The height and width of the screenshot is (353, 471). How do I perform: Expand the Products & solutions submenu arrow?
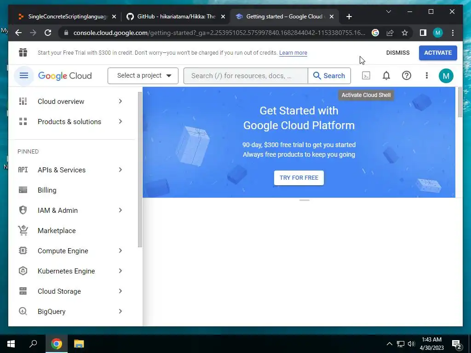[x=120, y=121]
